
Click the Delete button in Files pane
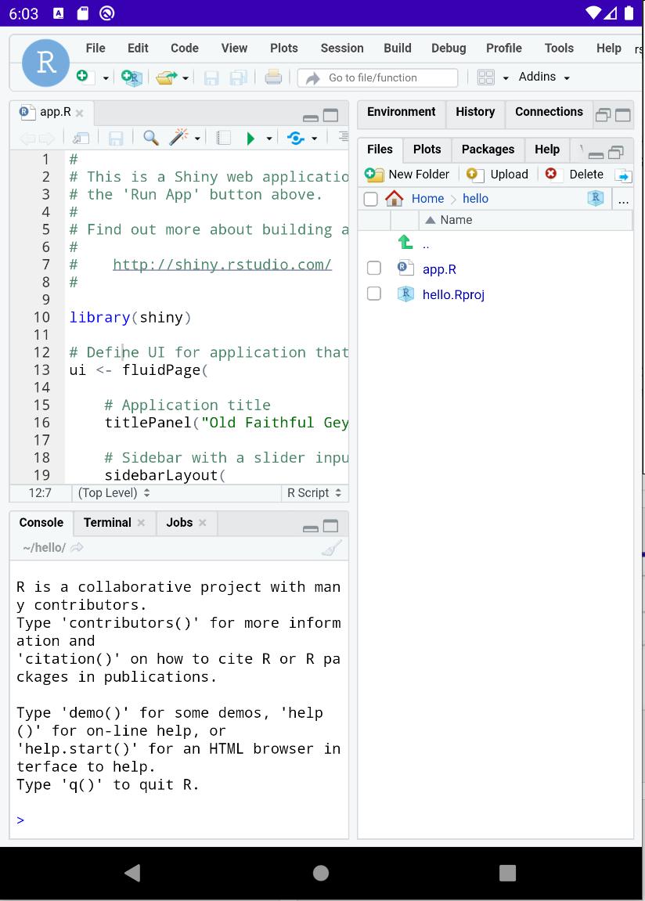click(574, 174)
